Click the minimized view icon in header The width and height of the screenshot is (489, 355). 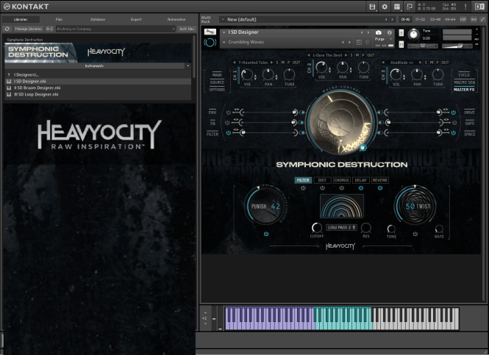[x=410, y=7]
